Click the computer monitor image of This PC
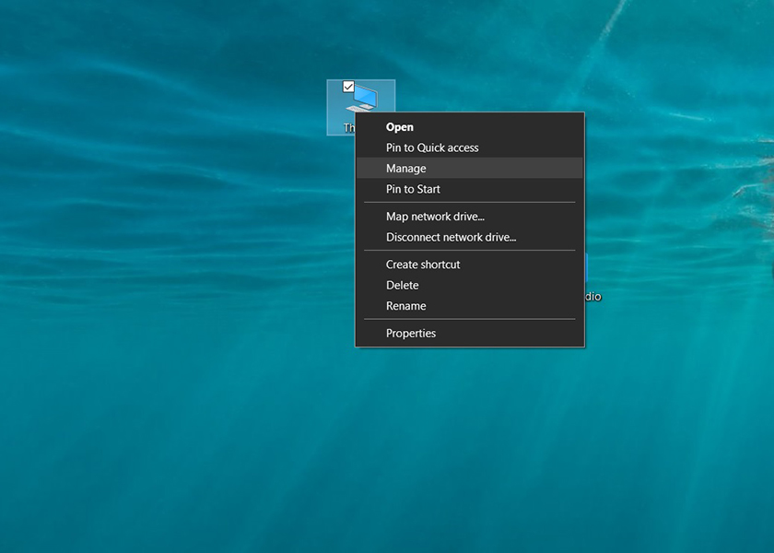This screenshot has width=774, height=553. tap(365, 96)
